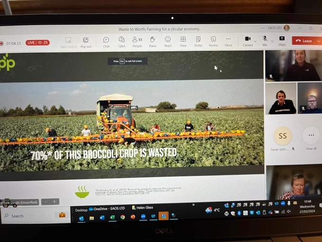Open Google Chrome from the taskbar

pyautogui.click(x=123, y=217)
